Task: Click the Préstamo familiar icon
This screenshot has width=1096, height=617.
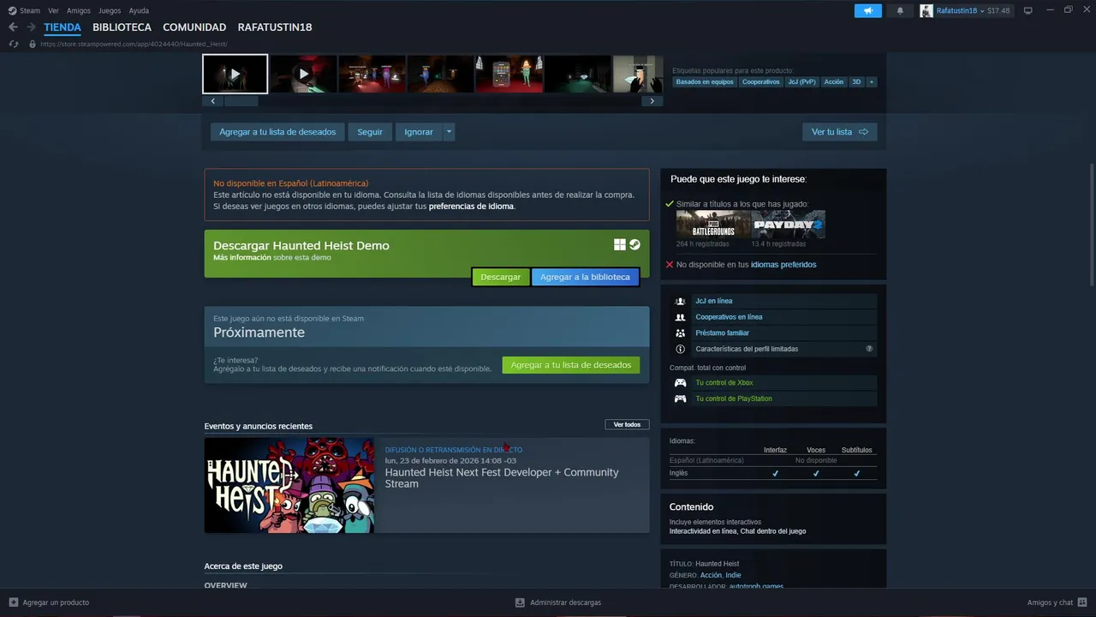Action: tap(680, 333)
